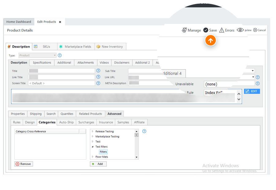Open the Specifications sub-tab
Image resolution: width=276 pixels, height=190 pixels.
tap(42, 63)
